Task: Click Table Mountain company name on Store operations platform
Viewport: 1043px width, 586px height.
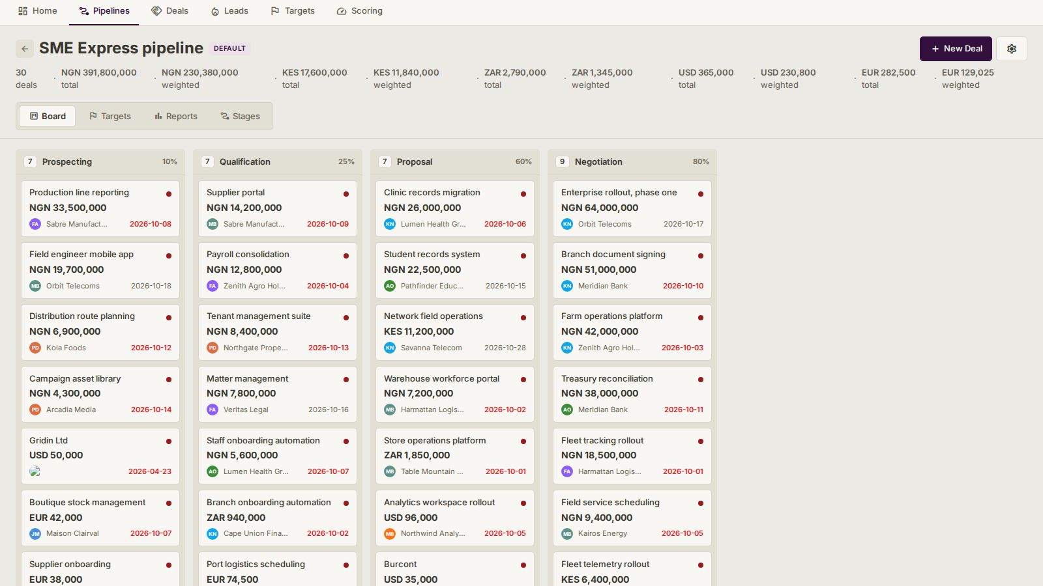Action: click(x=432, y=471)
